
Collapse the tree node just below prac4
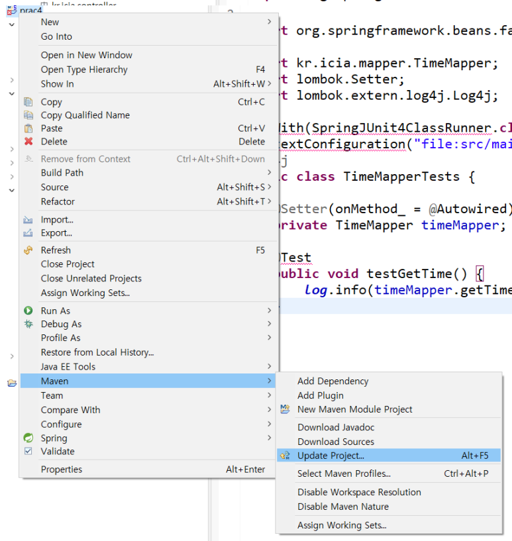[12, 25]
